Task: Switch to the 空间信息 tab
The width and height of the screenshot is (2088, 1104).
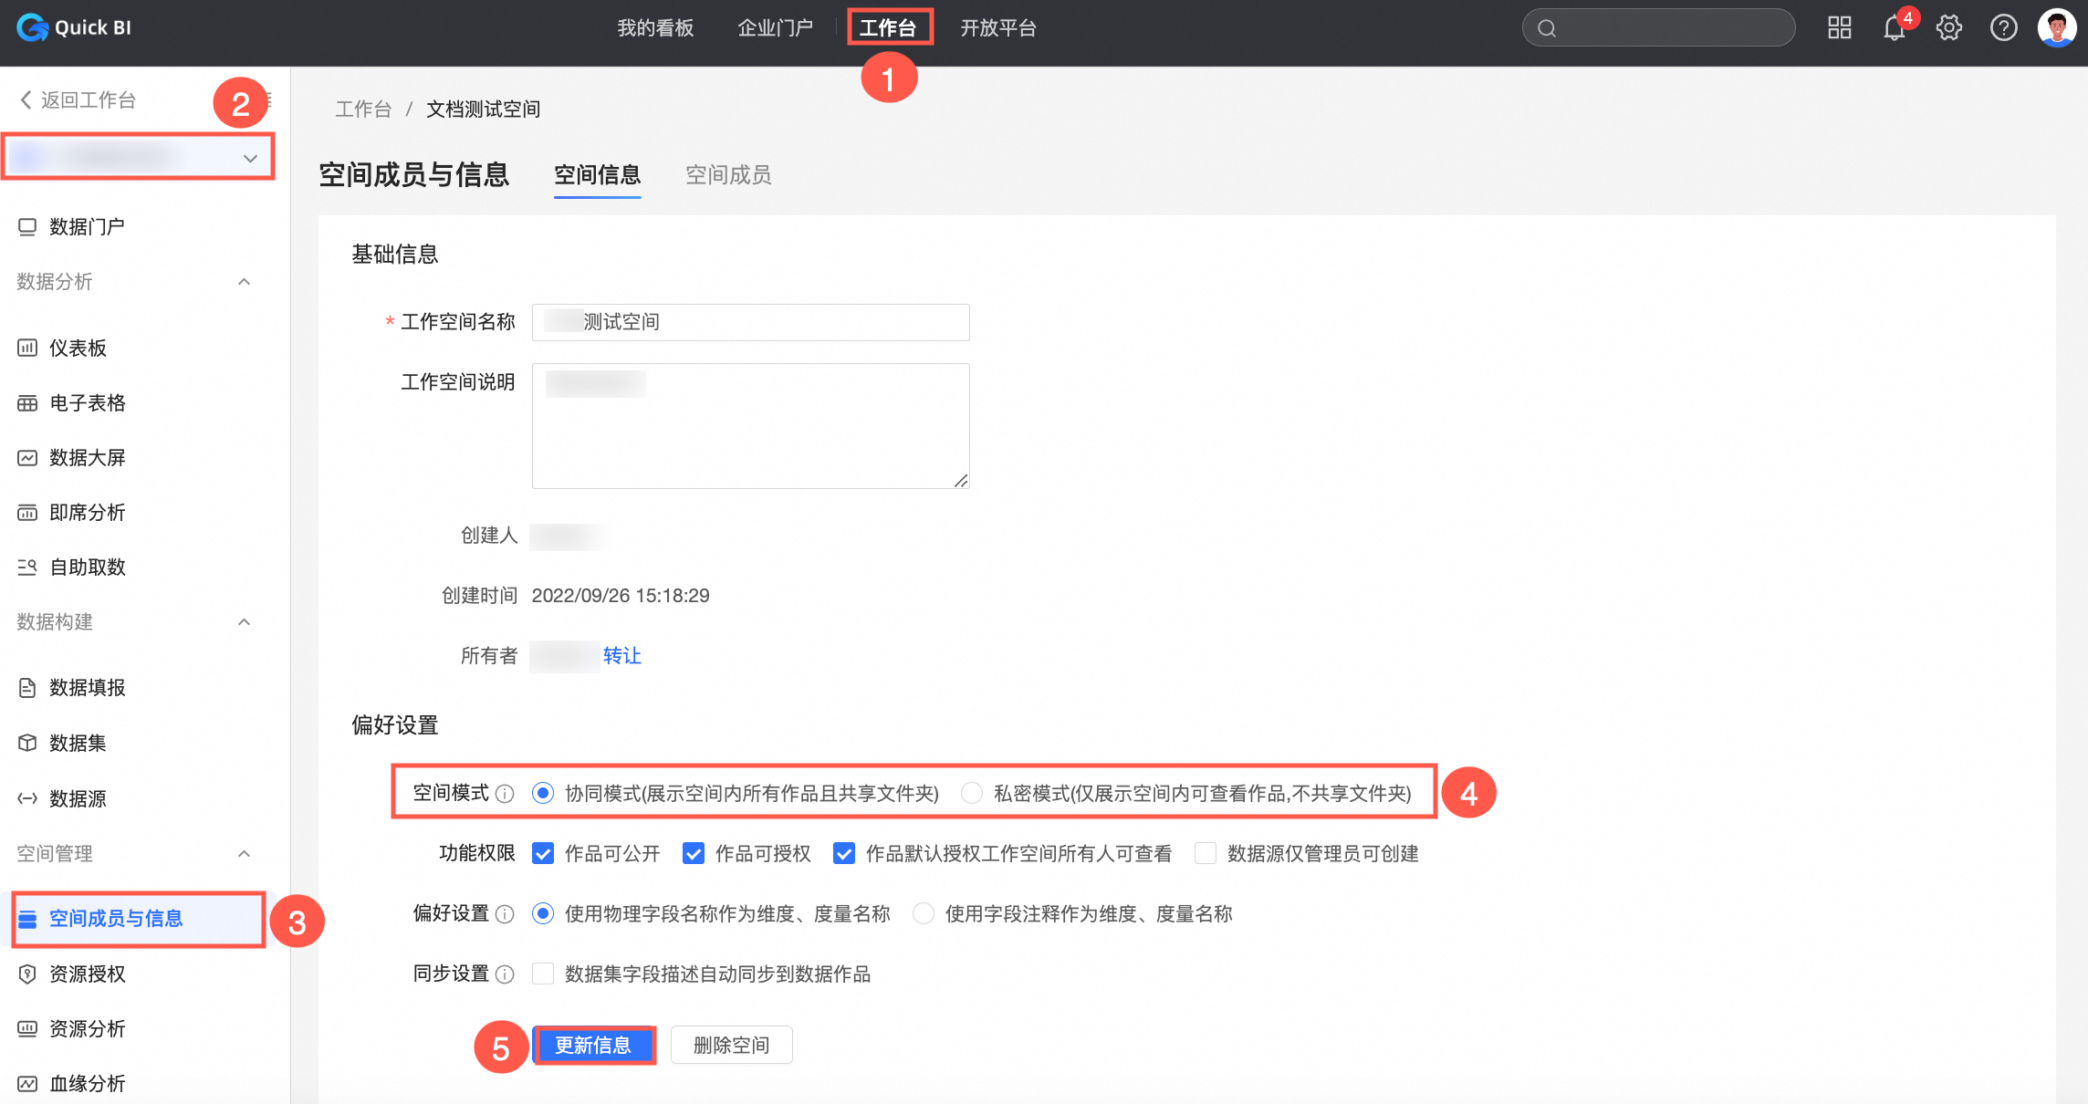Action: pos(598,174)
